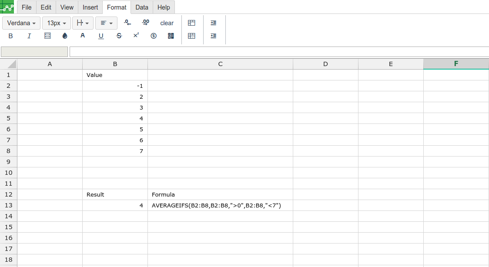This screenshot has width=489, height=267.
Task: Click the cell border style icon
Action: coord(48,36)
